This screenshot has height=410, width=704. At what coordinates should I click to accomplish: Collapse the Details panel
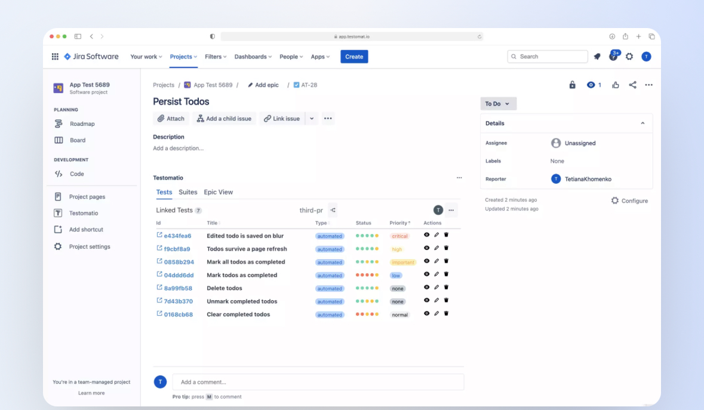pyautogui.click(x=642, y=123)
